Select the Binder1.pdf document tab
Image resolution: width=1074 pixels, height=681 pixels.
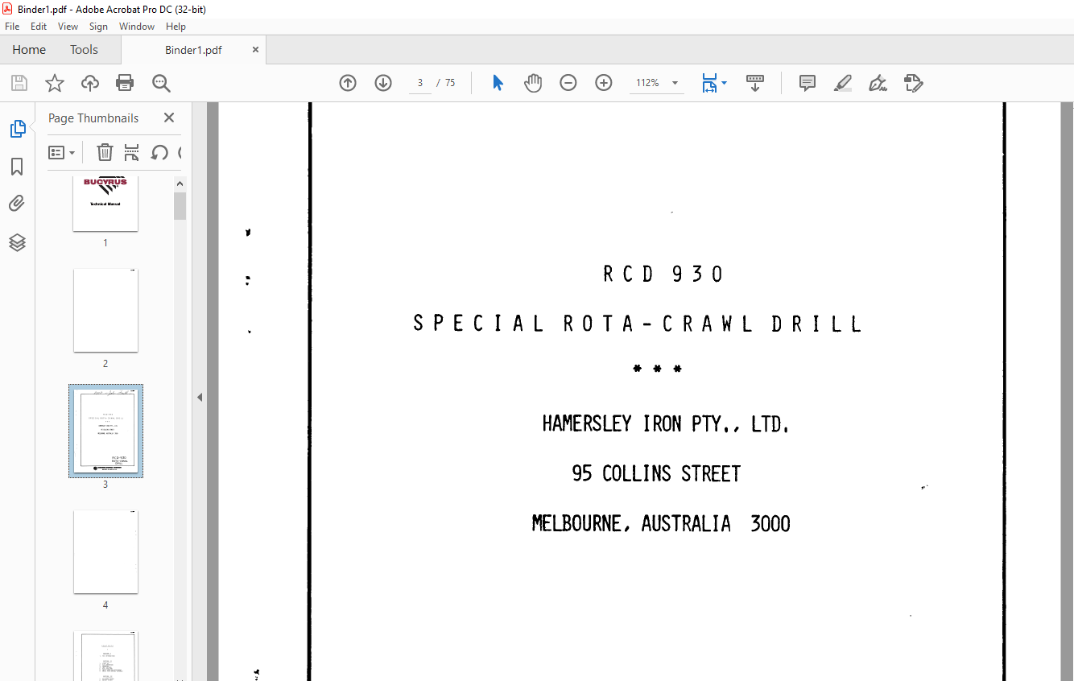(193, 50)
